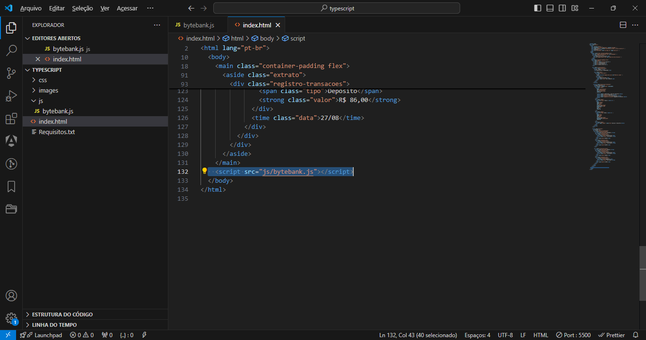Open the Seleção menu
The height and width of the screenshot is (340, 646).
(83, 8)
